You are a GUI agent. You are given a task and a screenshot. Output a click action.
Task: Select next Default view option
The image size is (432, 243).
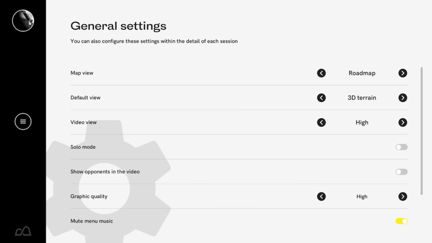coord(403,98)
